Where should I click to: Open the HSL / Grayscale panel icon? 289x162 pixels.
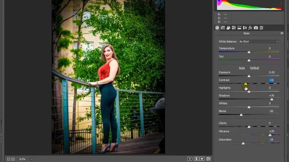point(234,28)
